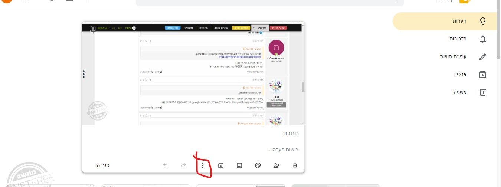The height and width of the screenshot is (187, 501).
Task: Click the add image icon in note toolbar
Action: click(239, 165)
